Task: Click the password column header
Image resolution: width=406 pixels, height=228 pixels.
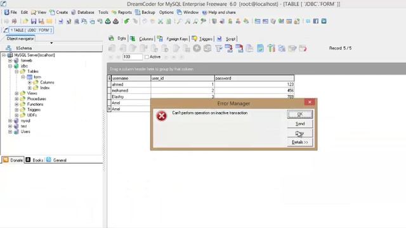Action: pyautogui.click(x=254, y=78)
